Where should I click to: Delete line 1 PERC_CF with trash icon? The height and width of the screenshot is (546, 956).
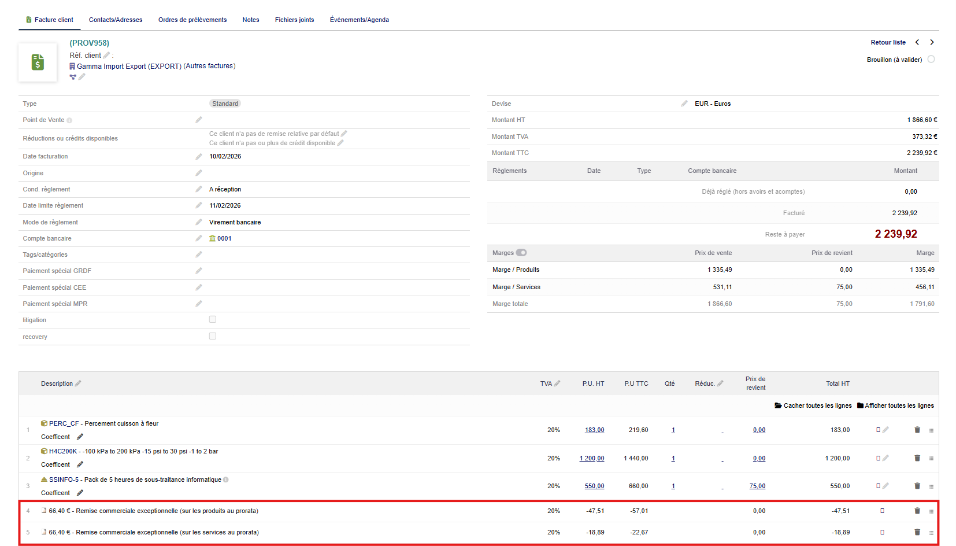click(x=917, y=430)
